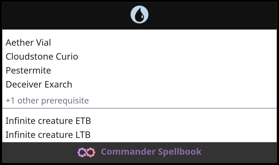Click the word Spellbook in the footer

click(180, 152)
